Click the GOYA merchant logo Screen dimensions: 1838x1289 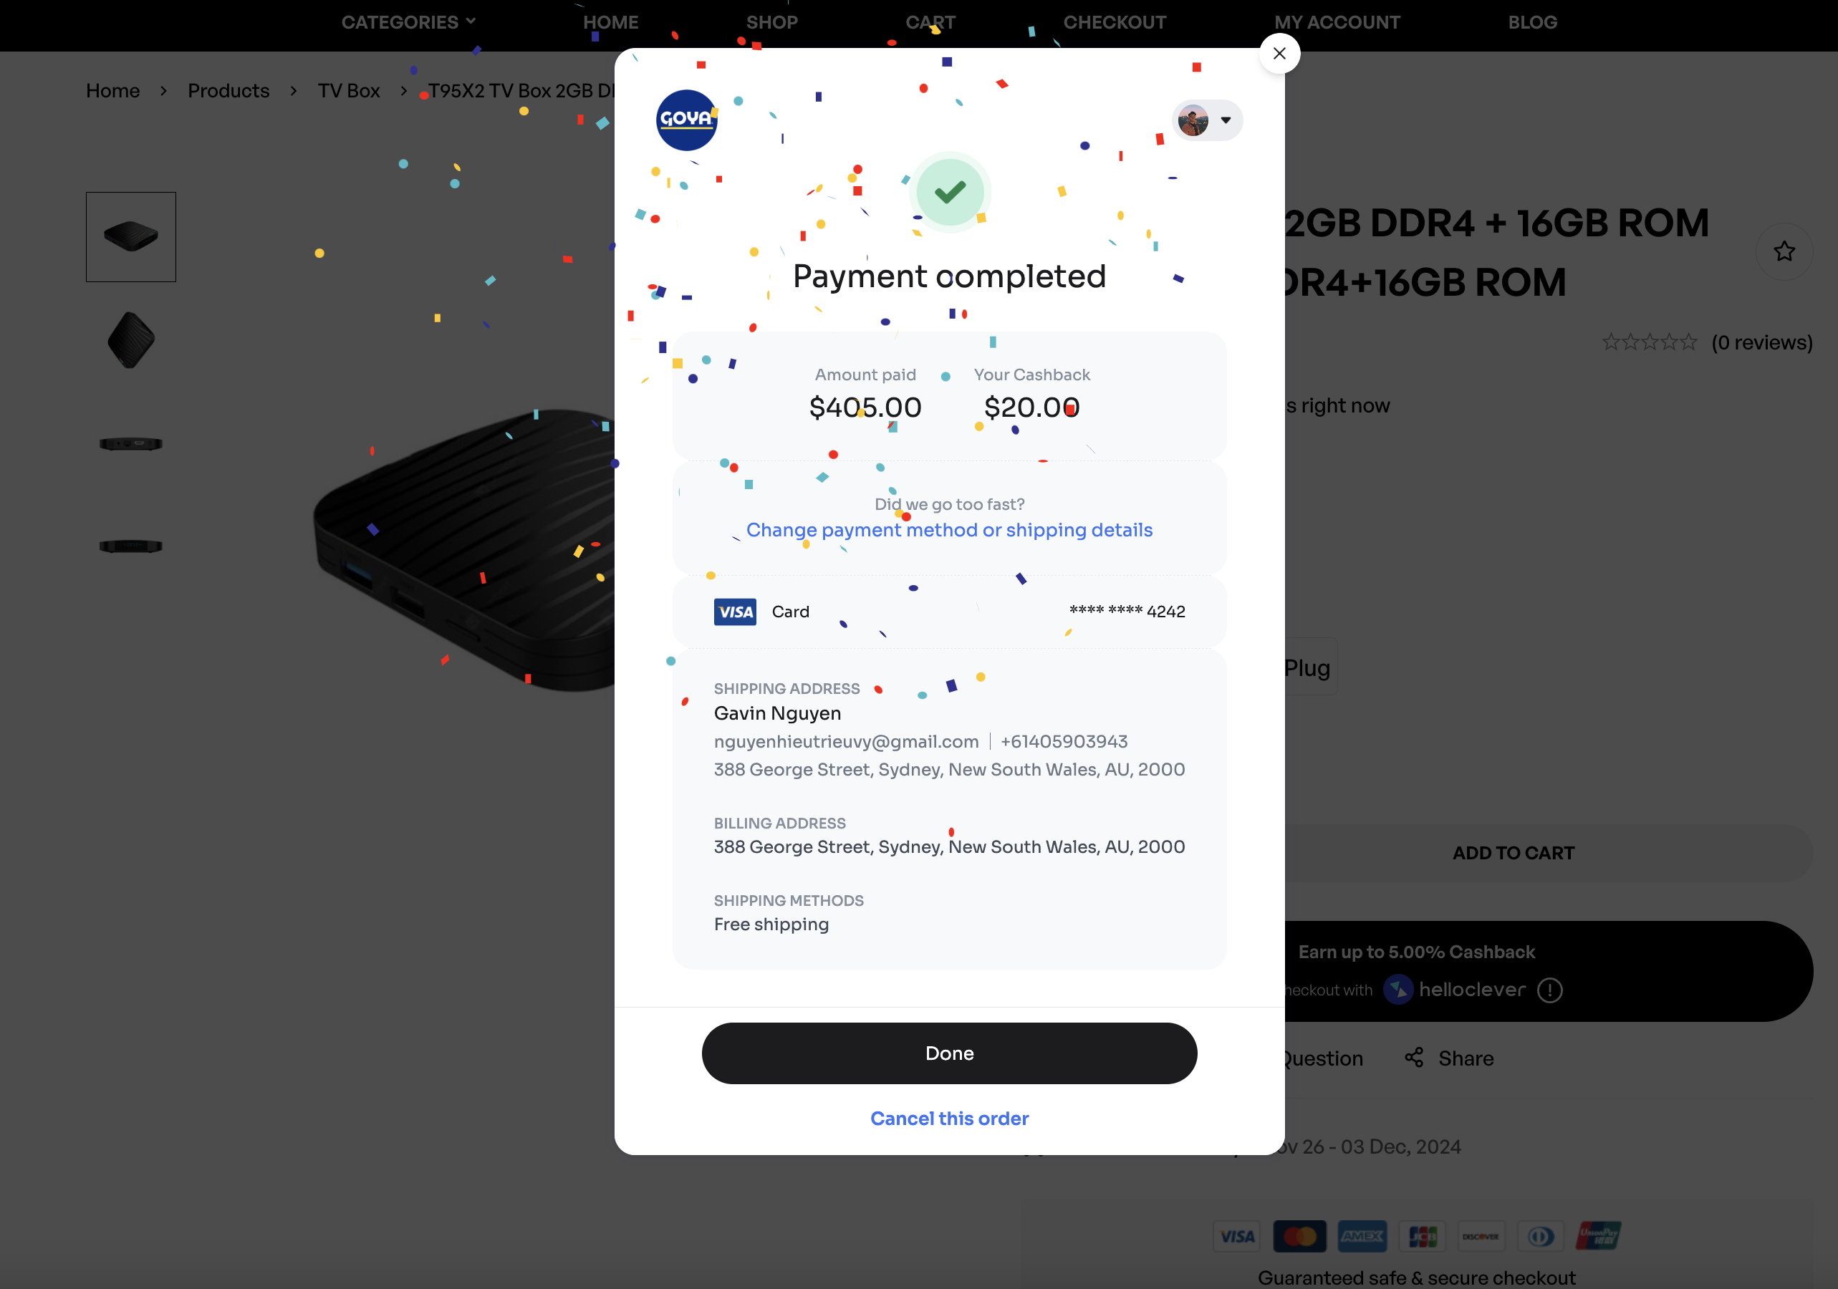point(687,120)
